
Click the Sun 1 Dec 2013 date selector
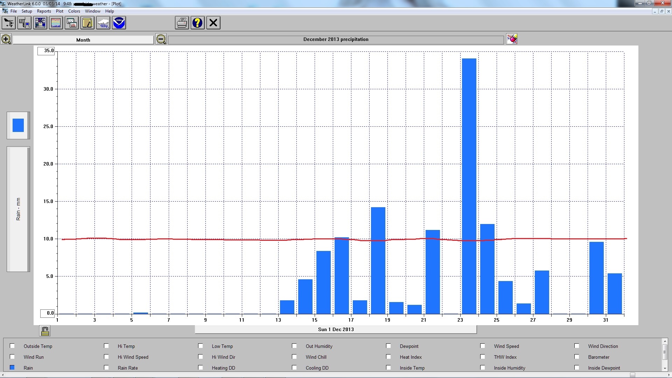pyautogui.click(x=336, y=329)
